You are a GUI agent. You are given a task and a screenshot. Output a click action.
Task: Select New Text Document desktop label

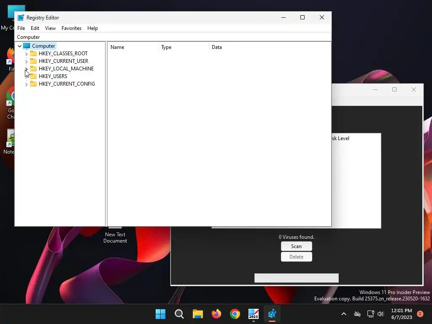pos(115,238)
